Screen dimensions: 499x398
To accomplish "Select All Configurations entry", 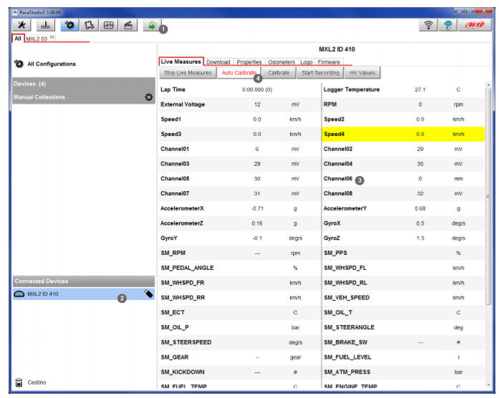I will (x=45, y=64).
